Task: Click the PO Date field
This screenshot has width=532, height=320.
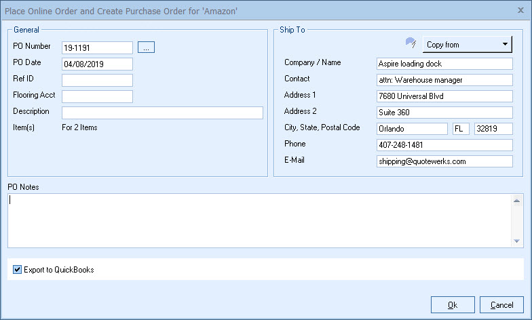Action: click(x=97, y=64)
